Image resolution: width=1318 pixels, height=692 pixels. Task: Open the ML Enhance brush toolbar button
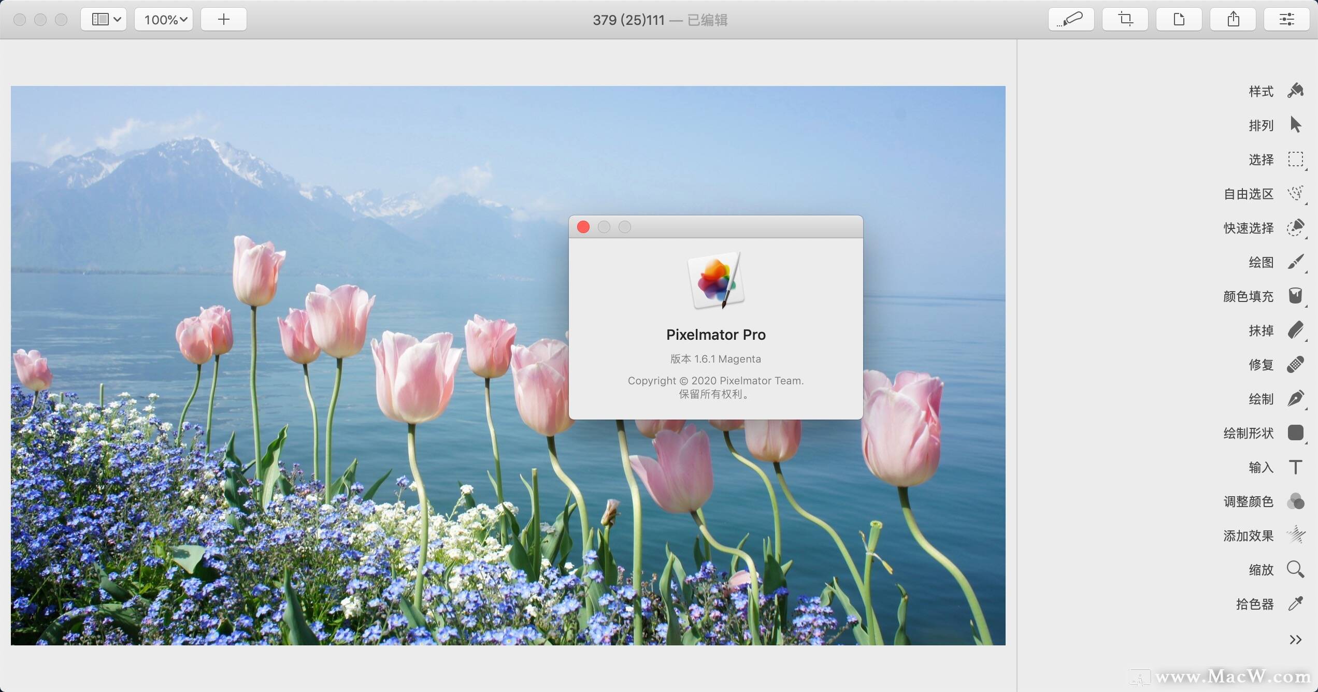pyautogui.click(x=1071, y=20)
